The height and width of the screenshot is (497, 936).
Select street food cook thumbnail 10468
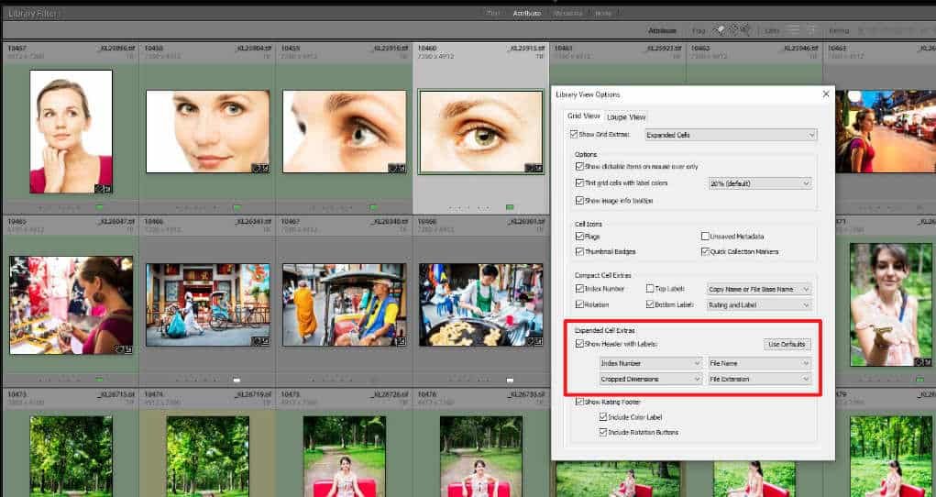tap(481, 304)
